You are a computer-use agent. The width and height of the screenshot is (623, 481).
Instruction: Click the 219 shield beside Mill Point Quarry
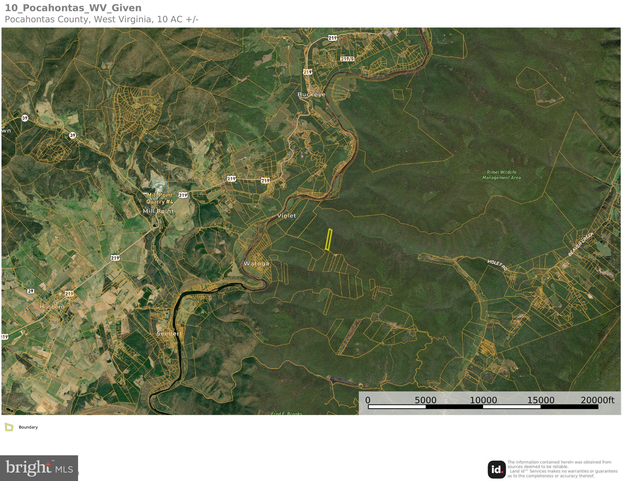coord(183,195)
